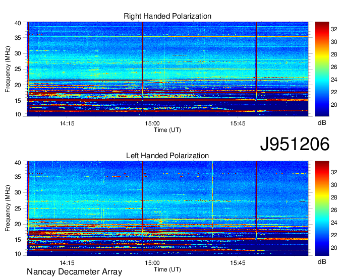Click the 14:15 tick label under lower plot
The height and width of the screenshot is (278, 343).
click(67, 263)
